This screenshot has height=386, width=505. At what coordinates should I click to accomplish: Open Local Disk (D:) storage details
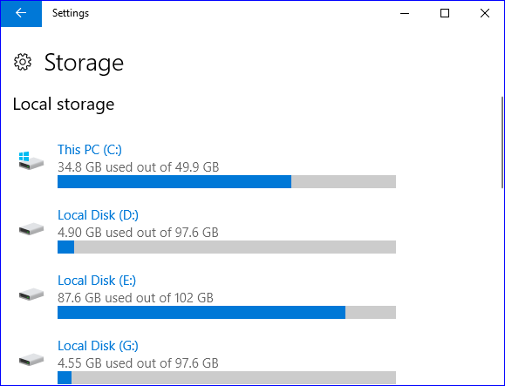(98, 215)
